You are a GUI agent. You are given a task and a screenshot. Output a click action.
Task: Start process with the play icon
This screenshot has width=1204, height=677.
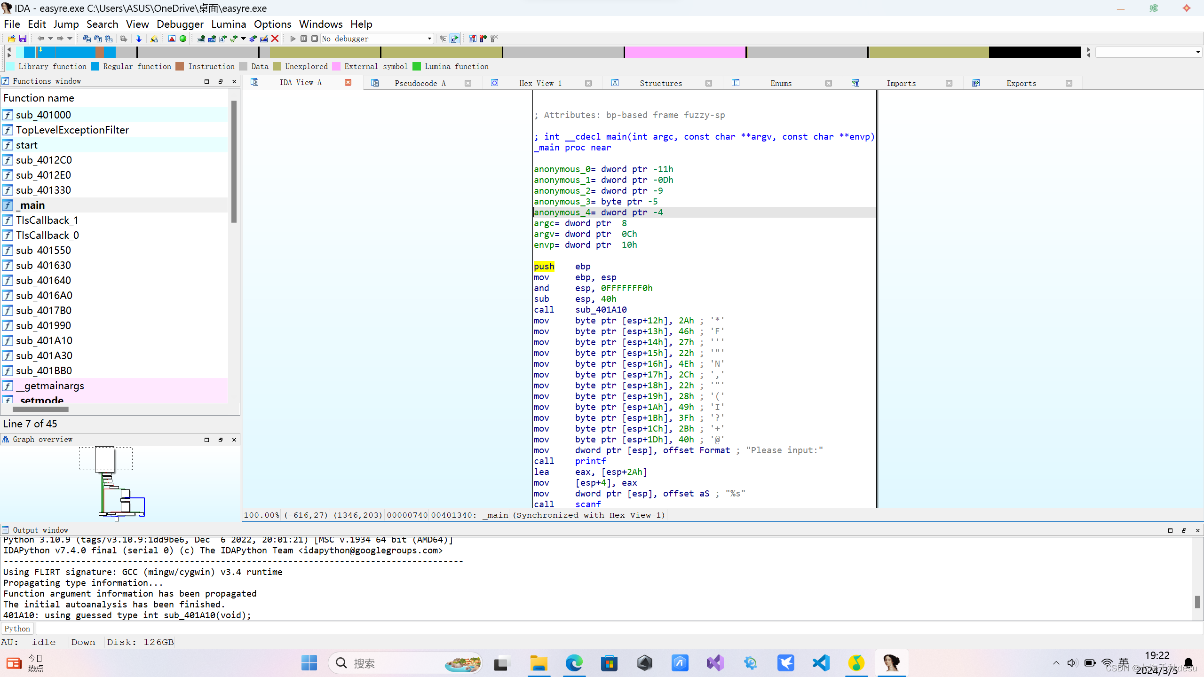point(293,39)
